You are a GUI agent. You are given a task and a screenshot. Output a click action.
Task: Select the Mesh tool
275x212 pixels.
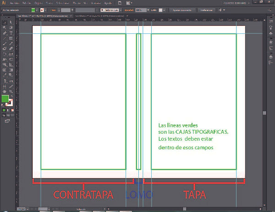pos(5,70)
